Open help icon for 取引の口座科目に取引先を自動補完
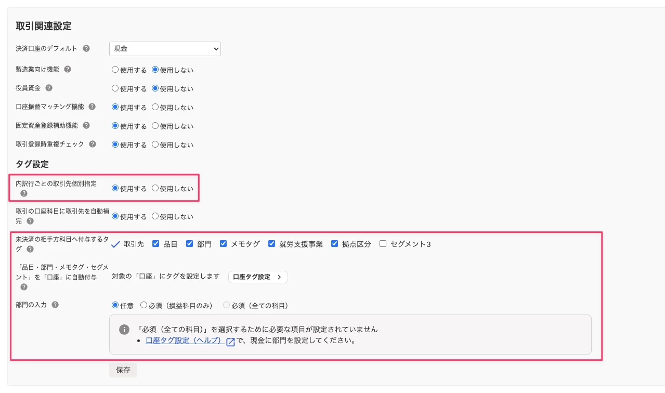 click(30, 221)
